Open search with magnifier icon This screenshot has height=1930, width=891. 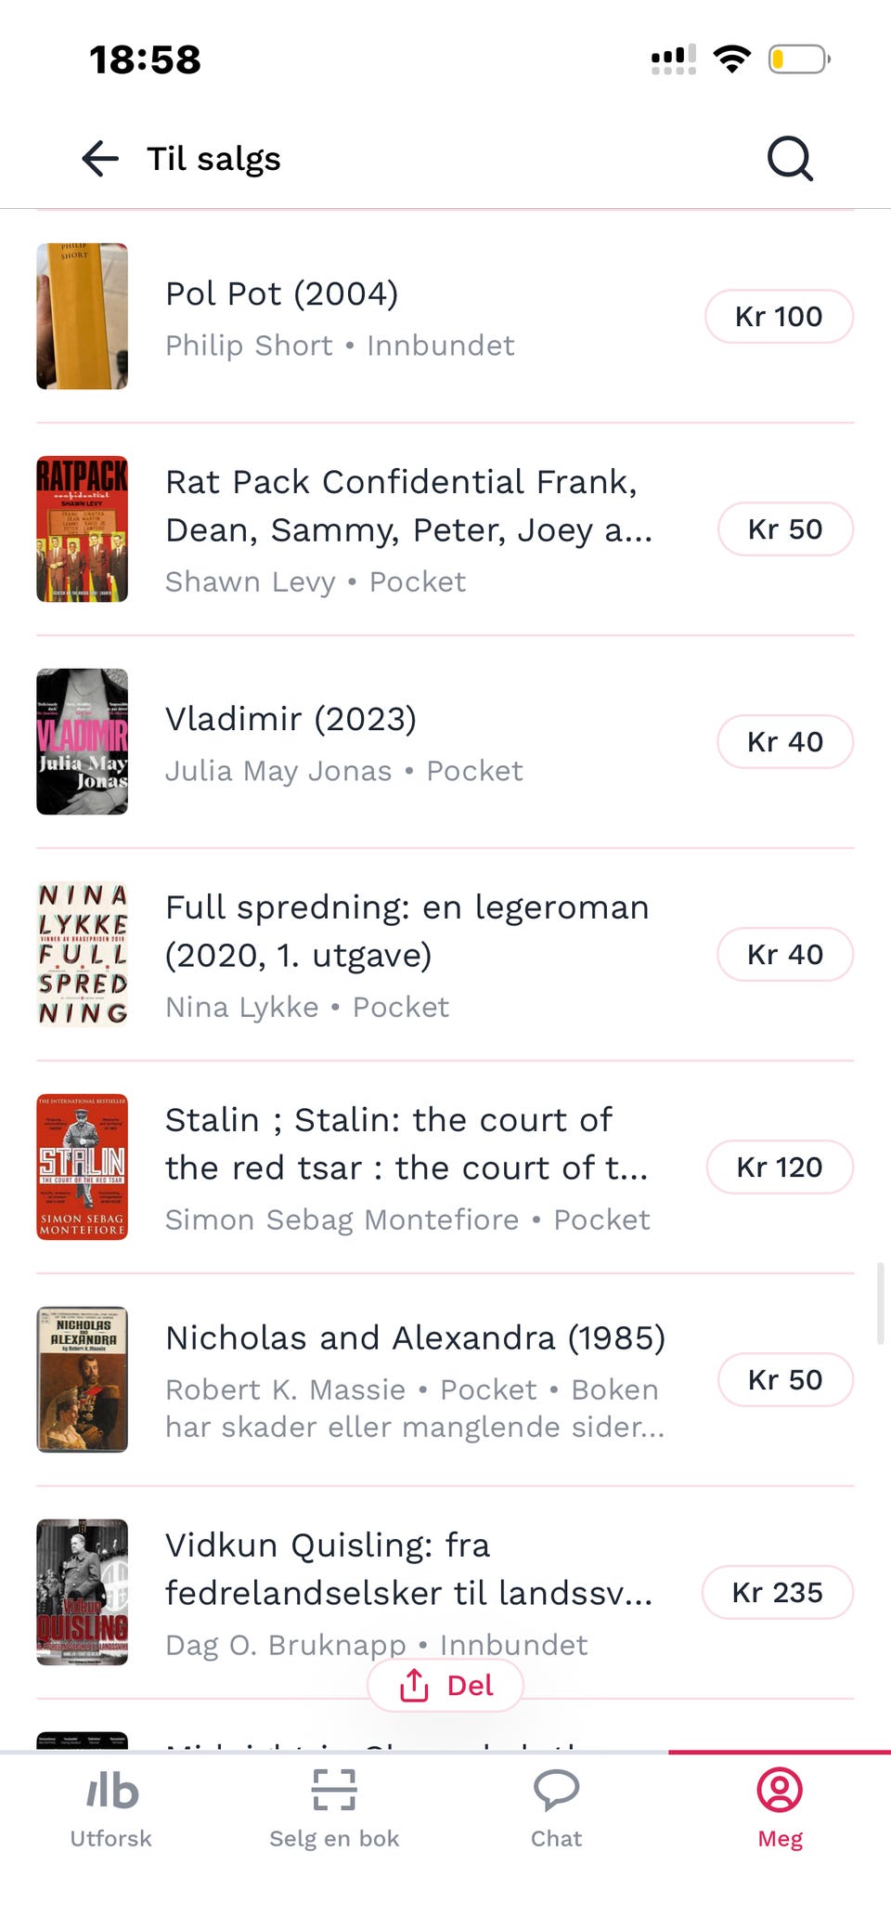(x=790, y=159)
